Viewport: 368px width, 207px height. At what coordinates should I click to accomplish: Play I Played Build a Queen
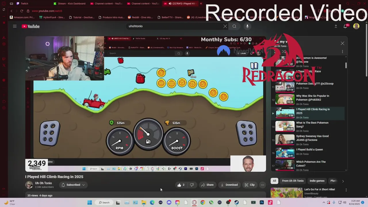point(308,153)
